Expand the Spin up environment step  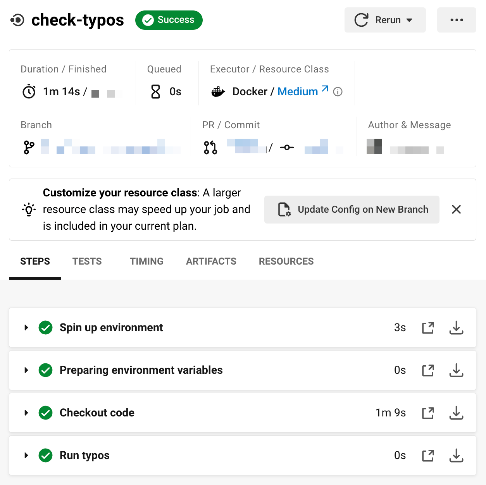[x=26, y=328]
